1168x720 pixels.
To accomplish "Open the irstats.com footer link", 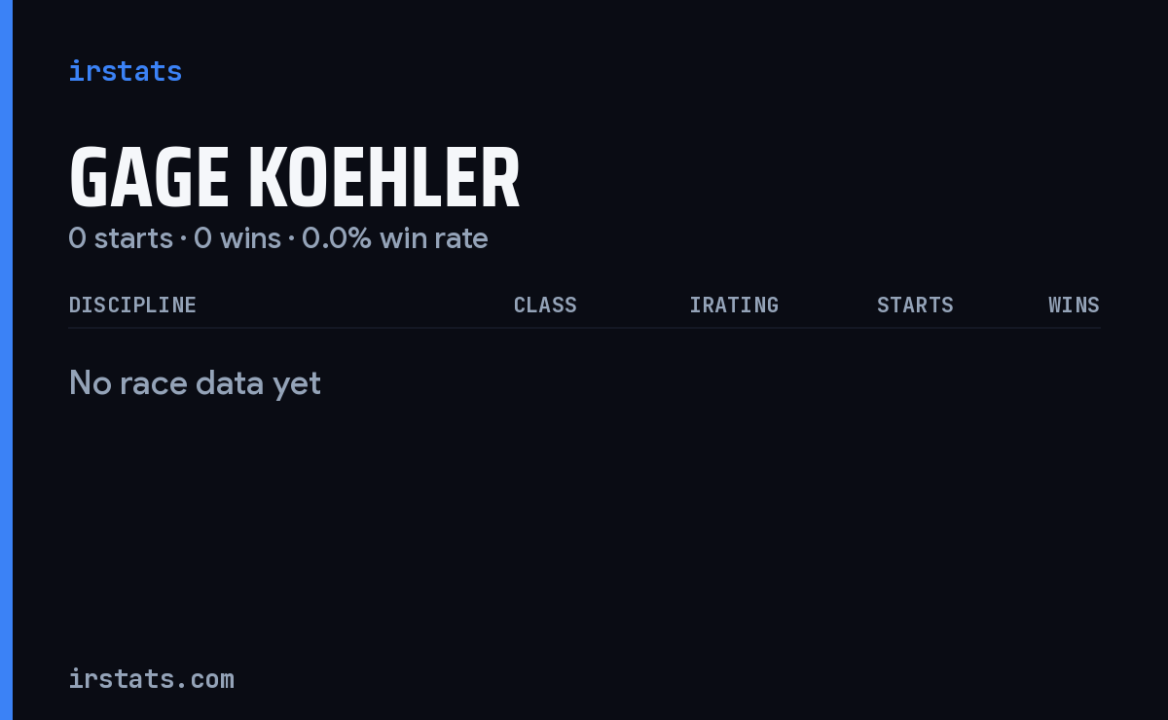I will pyautogui.click(x=152, y=678).
